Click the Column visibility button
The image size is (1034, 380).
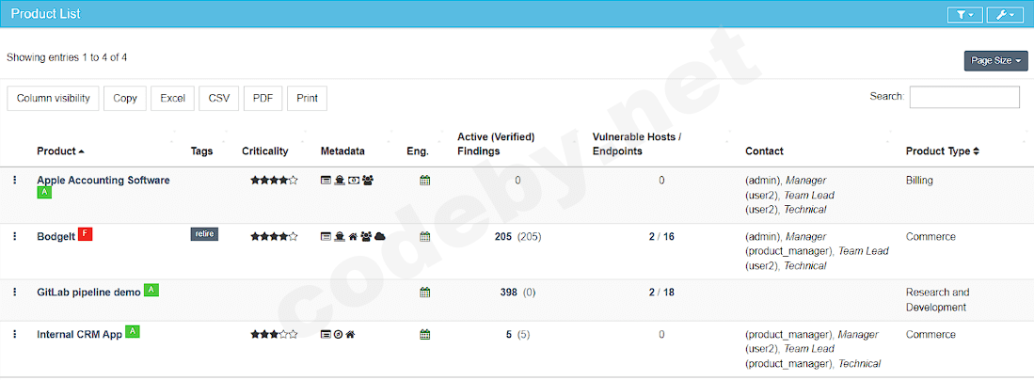tap(54, 98)
